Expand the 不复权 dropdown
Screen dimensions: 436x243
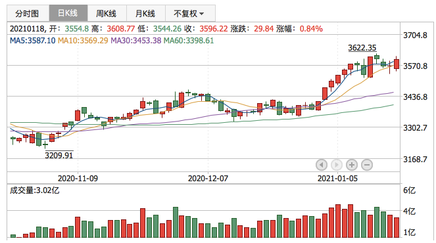(x=190, y=13)
